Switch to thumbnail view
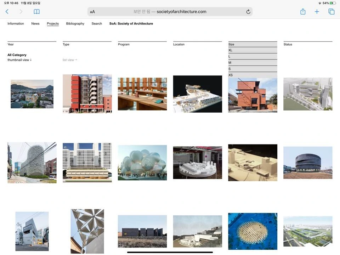The height and width of the screenshot is (255, 340). (19, 60)
